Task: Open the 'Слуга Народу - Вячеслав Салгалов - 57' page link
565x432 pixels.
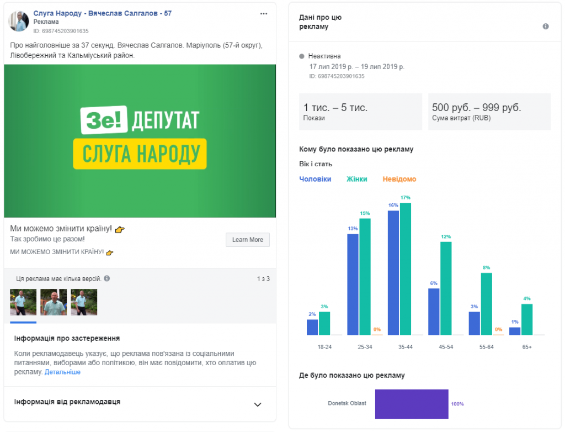Action: (x=102, y=13)
